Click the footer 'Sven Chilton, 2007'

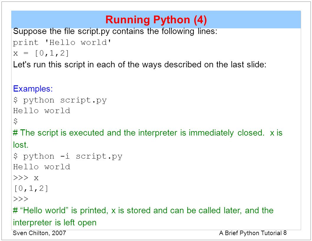(x=39, y=233)
